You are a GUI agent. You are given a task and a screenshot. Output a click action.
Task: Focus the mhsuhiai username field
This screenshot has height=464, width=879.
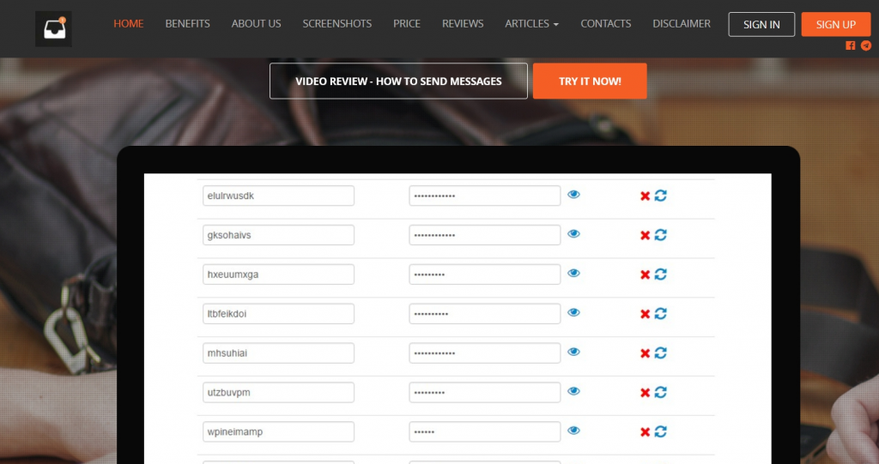pyautogui.click(x=279, y=353)
